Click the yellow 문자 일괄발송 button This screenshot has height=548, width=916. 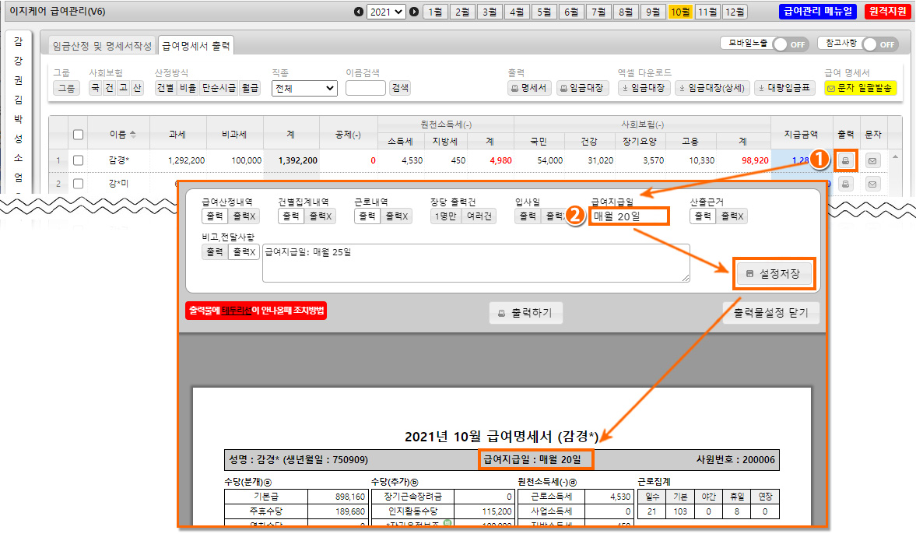860,88
